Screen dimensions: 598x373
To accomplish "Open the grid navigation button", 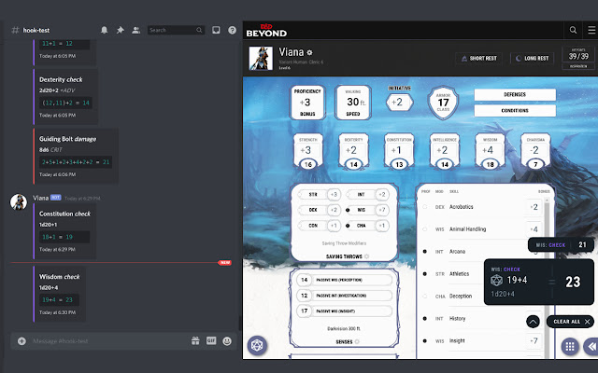I will coord(570,346).
